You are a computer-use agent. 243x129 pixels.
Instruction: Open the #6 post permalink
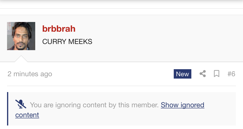click(231, 74)
